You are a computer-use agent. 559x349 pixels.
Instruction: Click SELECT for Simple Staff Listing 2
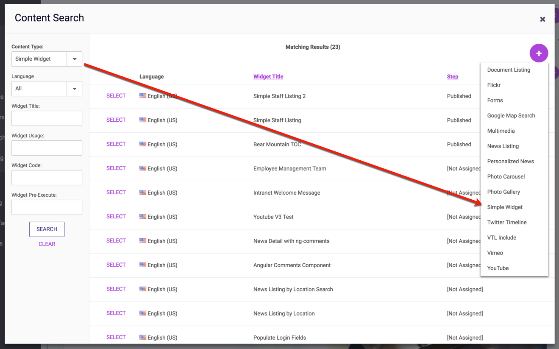click(116, 96)
